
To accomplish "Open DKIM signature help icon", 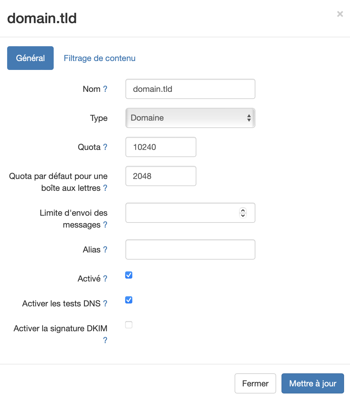I will pos(105,340).
